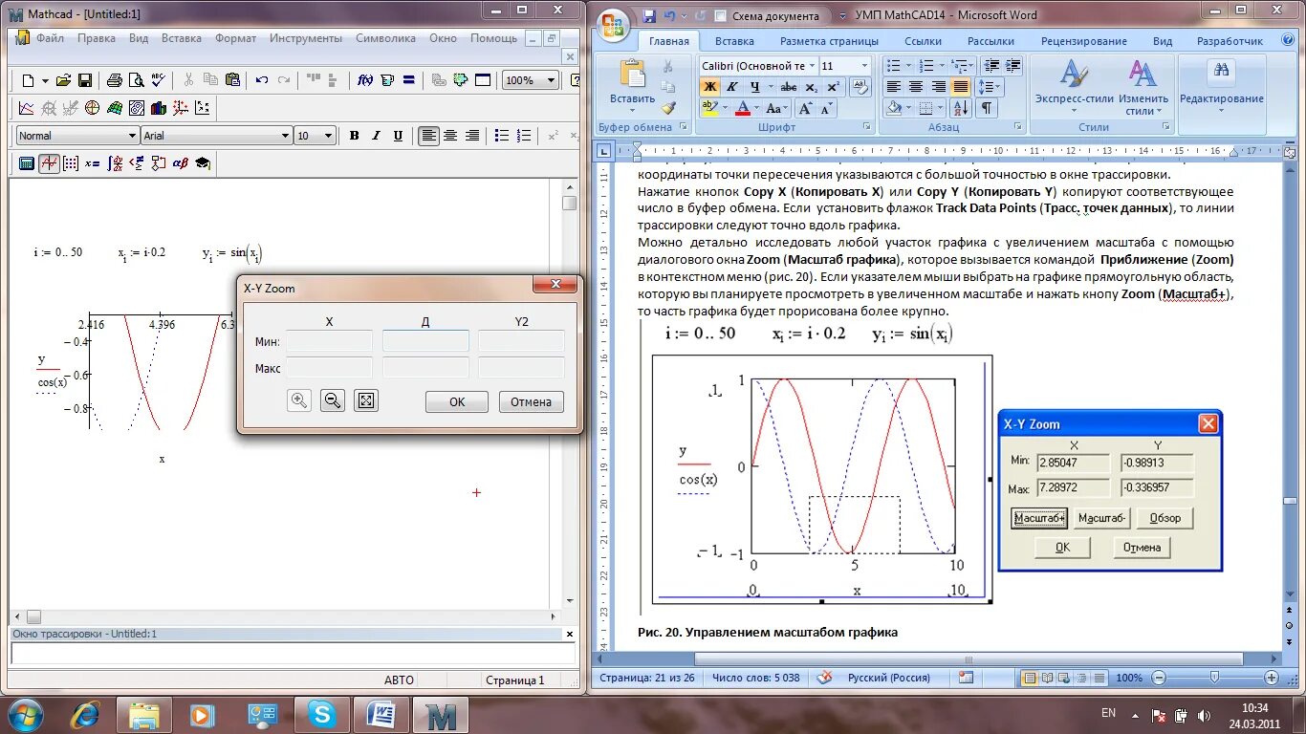Open Word Изменить стили dropdown

click(1143, 86)
